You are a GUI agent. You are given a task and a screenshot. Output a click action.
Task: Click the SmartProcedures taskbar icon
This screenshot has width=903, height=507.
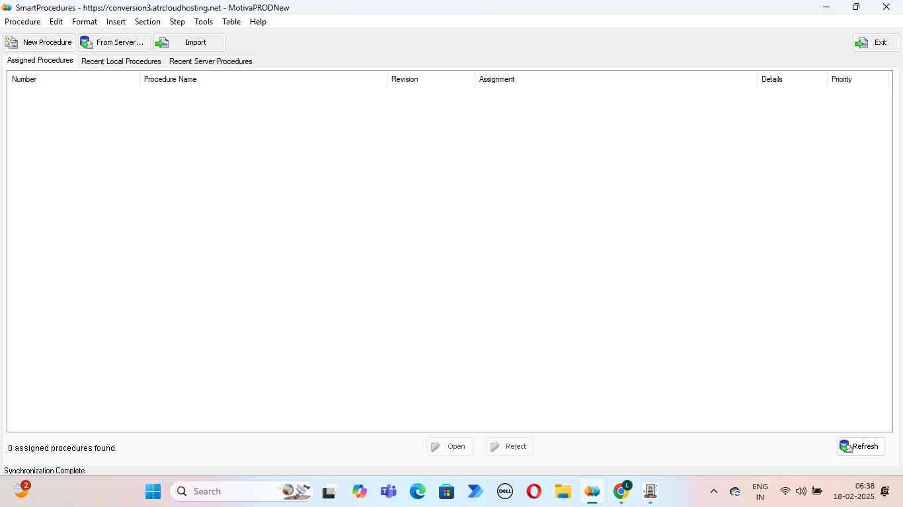[x=592, y=492]
